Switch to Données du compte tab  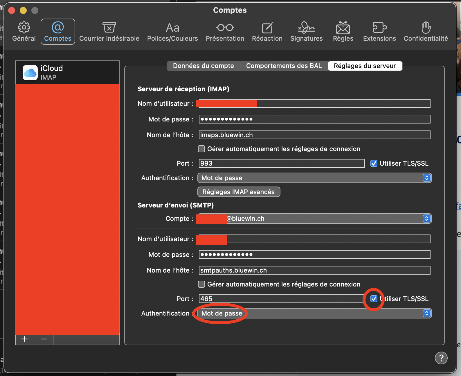[203, 66]
